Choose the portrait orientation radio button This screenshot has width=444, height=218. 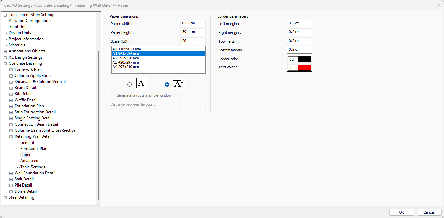(x=129, y=85)
